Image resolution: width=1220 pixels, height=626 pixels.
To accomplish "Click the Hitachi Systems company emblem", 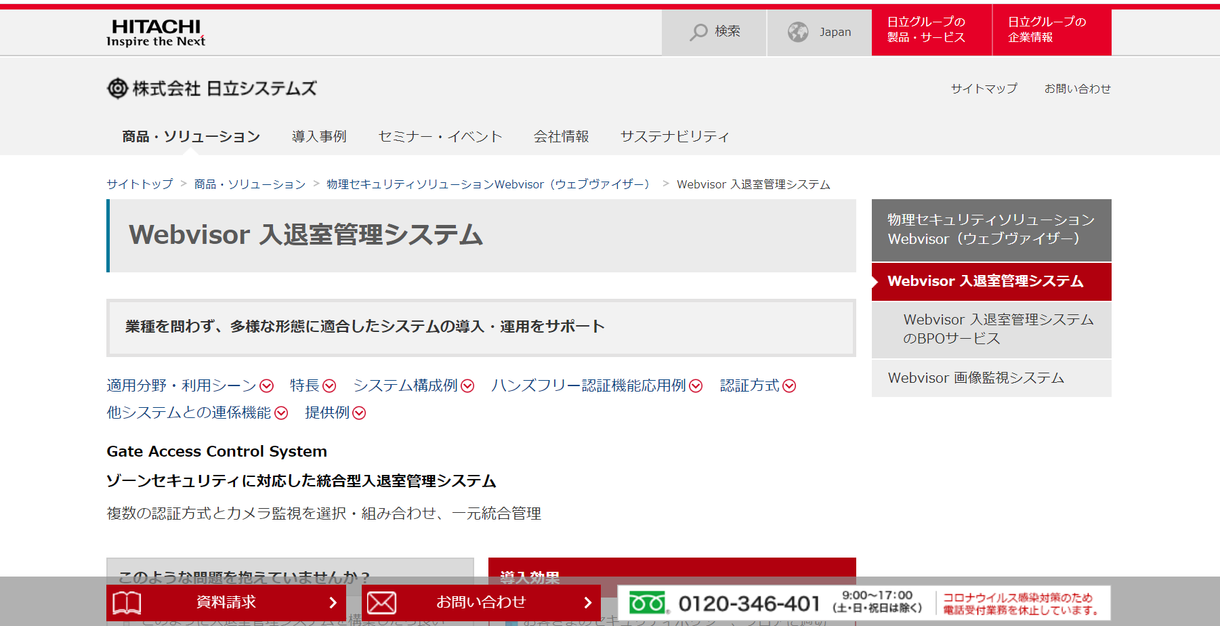I will [118, 88].
